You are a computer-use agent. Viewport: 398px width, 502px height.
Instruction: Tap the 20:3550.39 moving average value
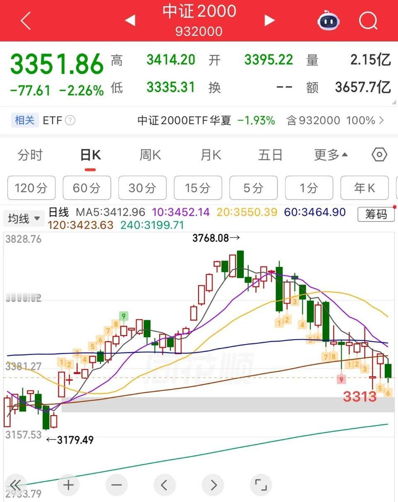tap(247, 212)
